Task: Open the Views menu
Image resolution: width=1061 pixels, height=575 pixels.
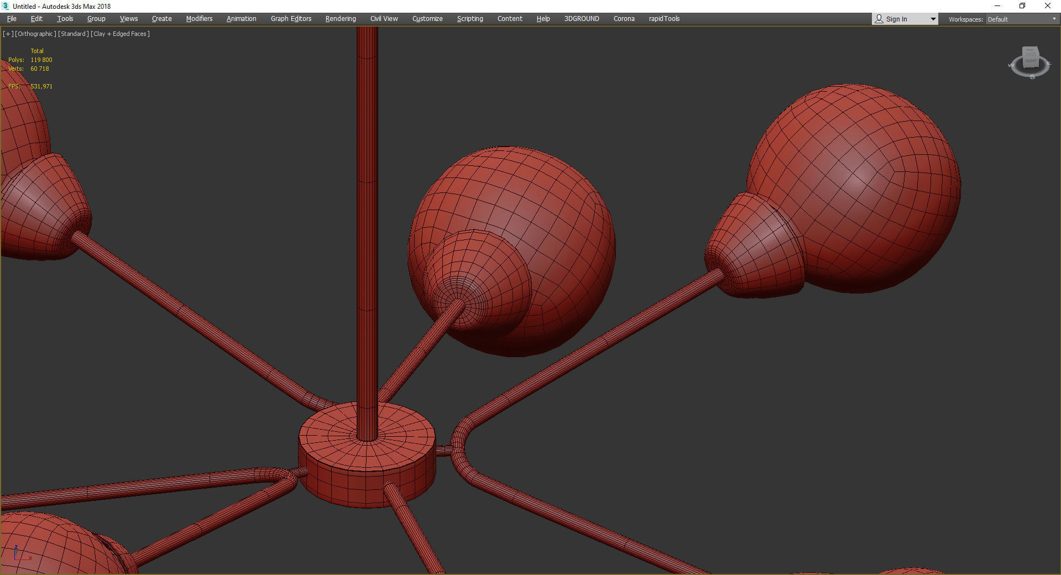Action: 129,19
